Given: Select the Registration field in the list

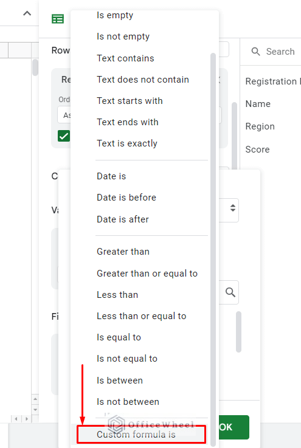Looking at the screenshot, I should 272,81.
